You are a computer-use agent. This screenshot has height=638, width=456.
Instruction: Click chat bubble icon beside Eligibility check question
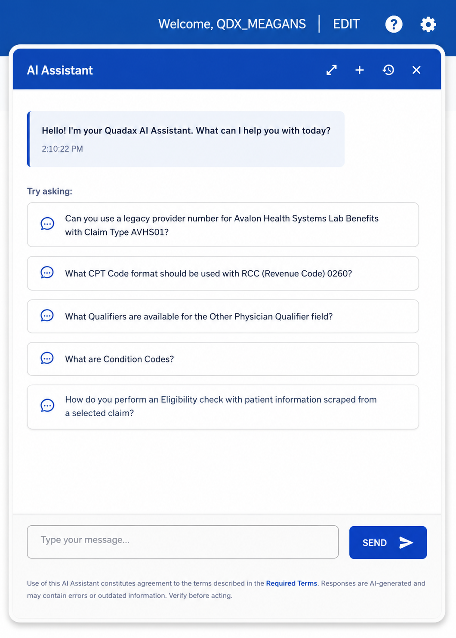click(47, 406)
